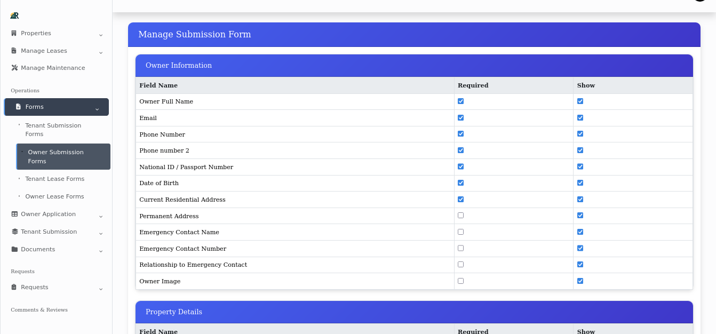Uncheck Required for Owner Full Name

(460, 101)
